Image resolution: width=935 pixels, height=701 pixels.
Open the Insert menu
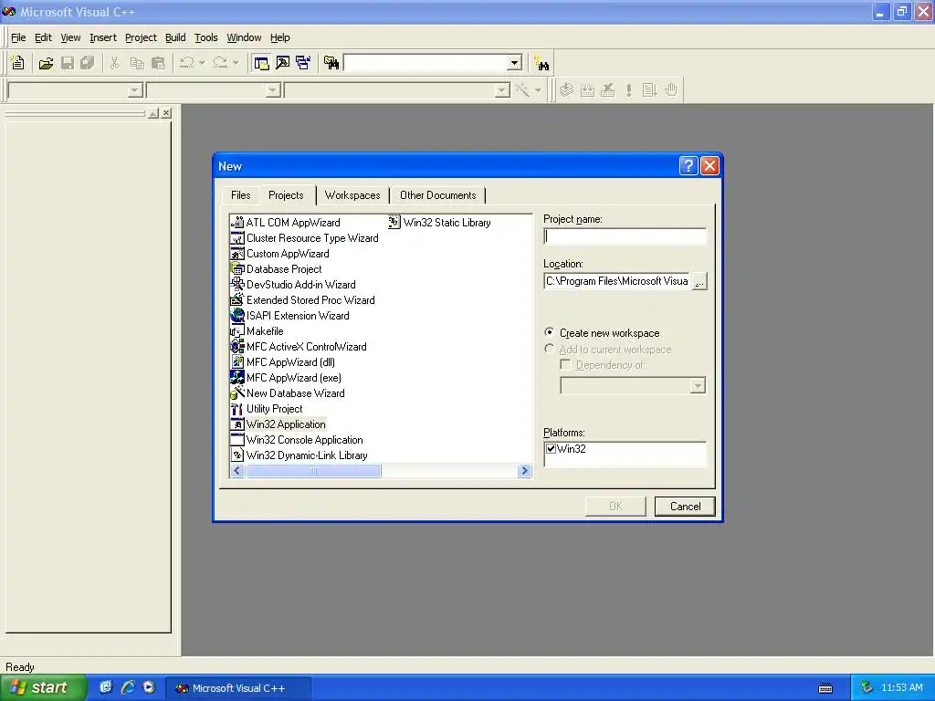(x=103, y=37)
